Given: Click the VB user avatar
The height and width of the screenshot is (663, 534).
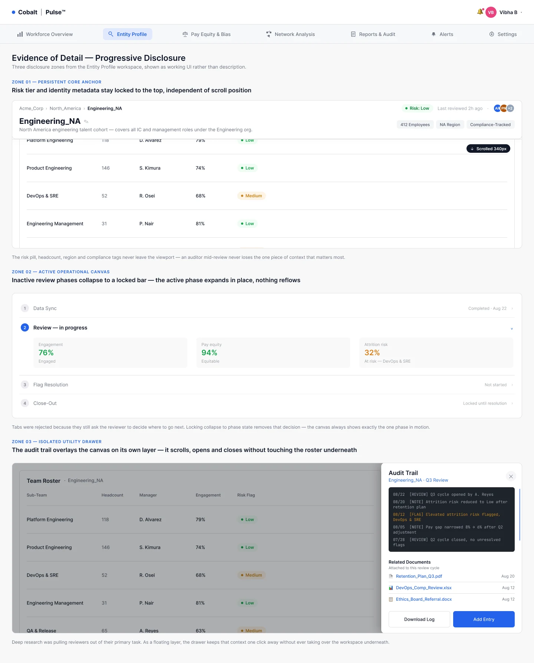Looking at the screenshot, I should point(491,12).
